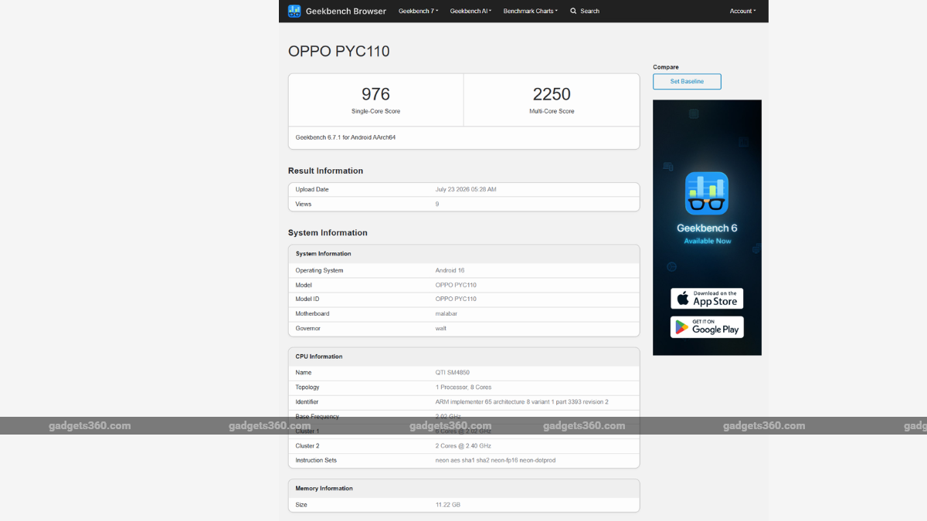Click the OPPO PYC110 page heading
Viewport: 927px width, 521px height.
(x=339, y=52)
